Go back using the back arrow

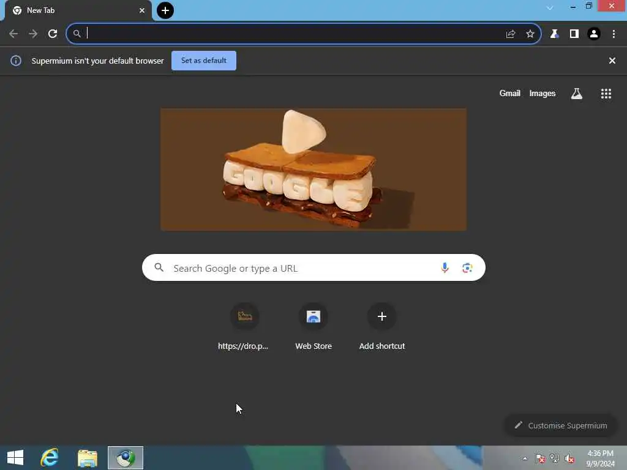13,34
